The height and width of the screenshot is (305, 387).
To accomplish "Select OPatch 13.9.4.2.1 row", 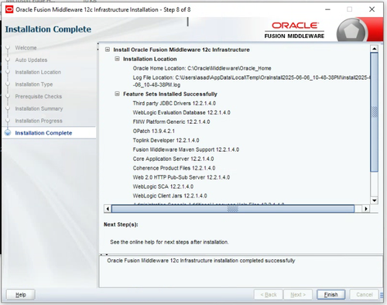I will [154, 131].
